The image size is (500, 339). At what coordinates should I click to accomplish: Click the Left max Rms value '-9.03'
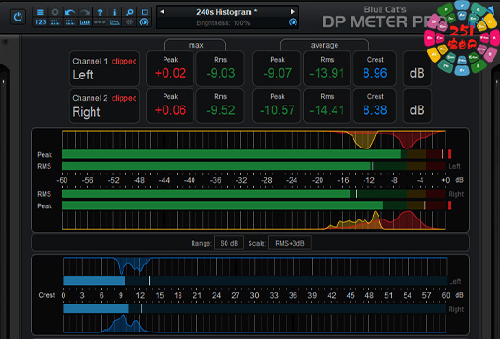click(221, 73)
